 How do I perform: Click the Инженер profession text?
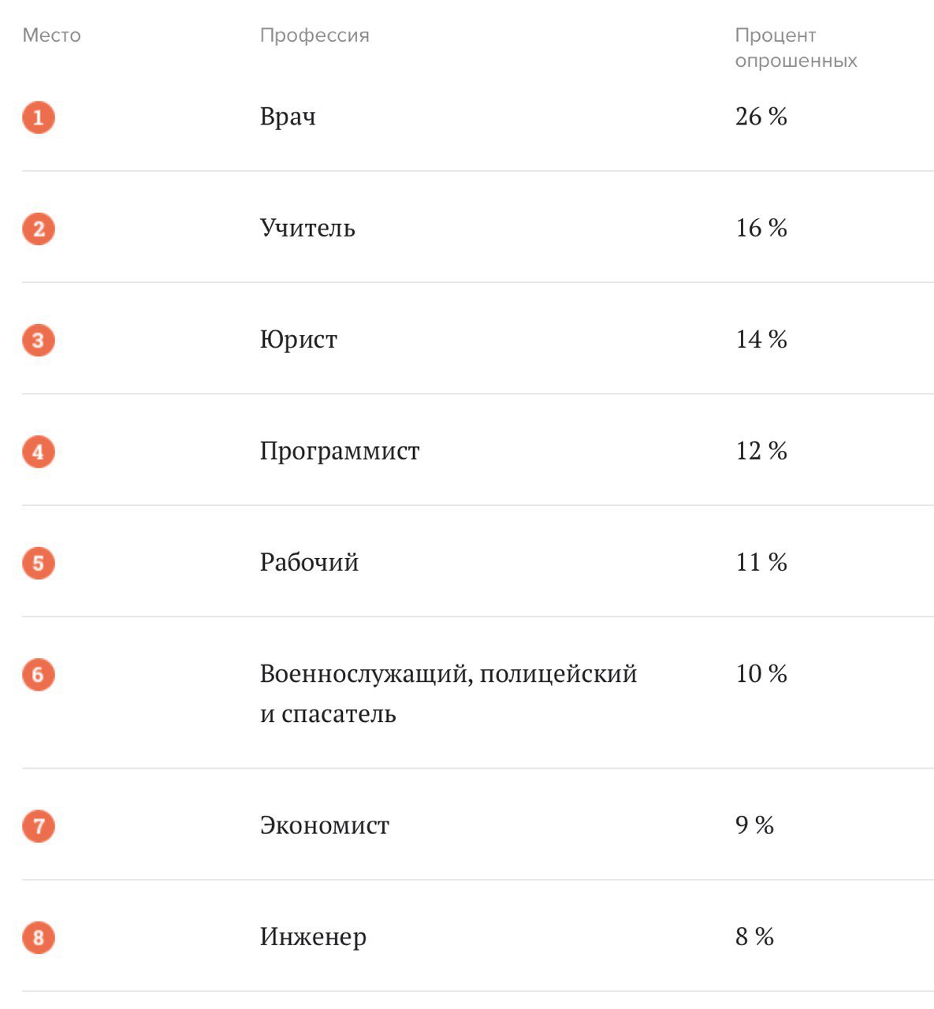313,937
